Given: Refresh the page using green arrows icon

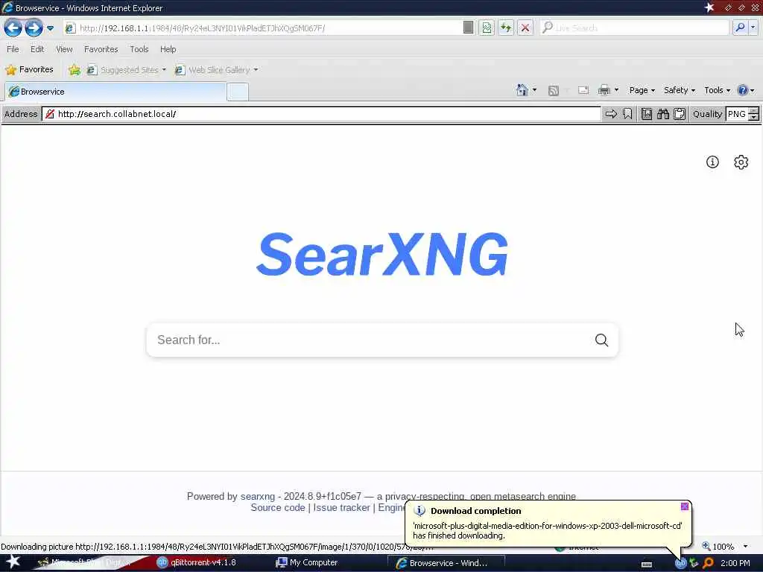Looking at the screenshot, I should click(506, 28).
